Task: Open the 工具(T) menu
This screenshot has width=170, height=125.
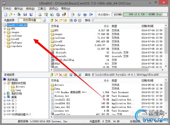Action: (x=42, y=9)
